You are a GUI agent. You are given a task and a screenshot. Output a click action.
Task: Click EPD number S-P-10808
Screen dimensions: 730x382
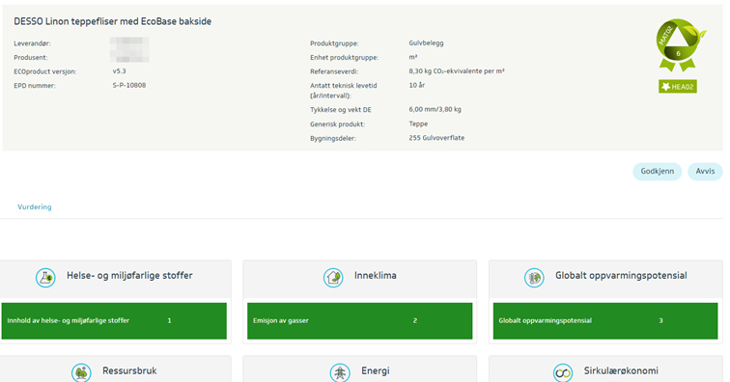(x=129, y=85)
